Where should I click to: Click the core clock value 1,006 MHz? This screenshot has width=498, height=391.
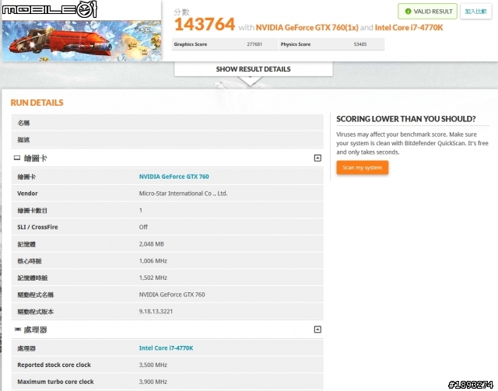[x=153, y=261]
